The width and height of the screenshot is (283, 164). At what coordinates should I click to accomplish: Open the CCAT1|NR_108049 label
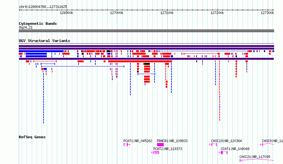tap(235, 149)
